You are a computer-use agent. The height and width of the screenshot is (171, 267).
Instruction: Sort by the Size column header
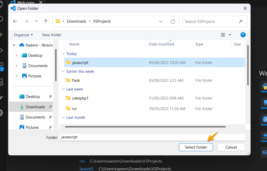point(237,44)
